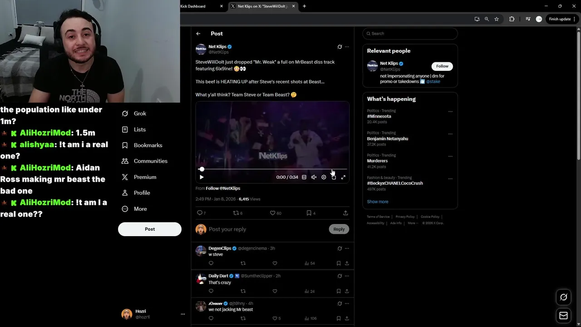Open Profile in the sidebar

pos(136,193)
